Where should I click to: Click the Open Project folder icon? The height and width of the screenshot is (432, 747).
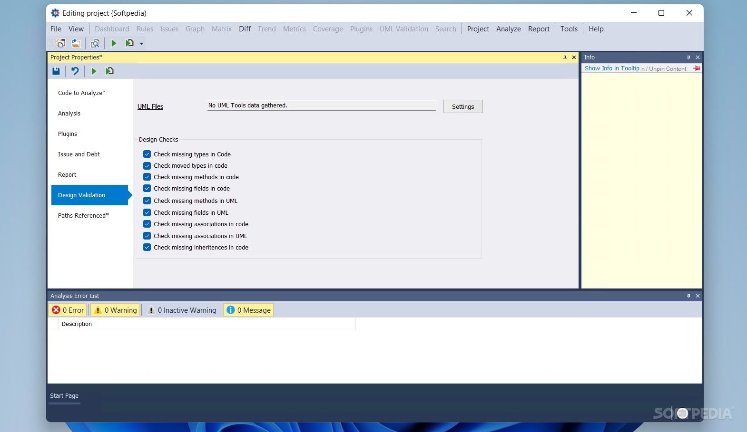click(x=76, y=43)
